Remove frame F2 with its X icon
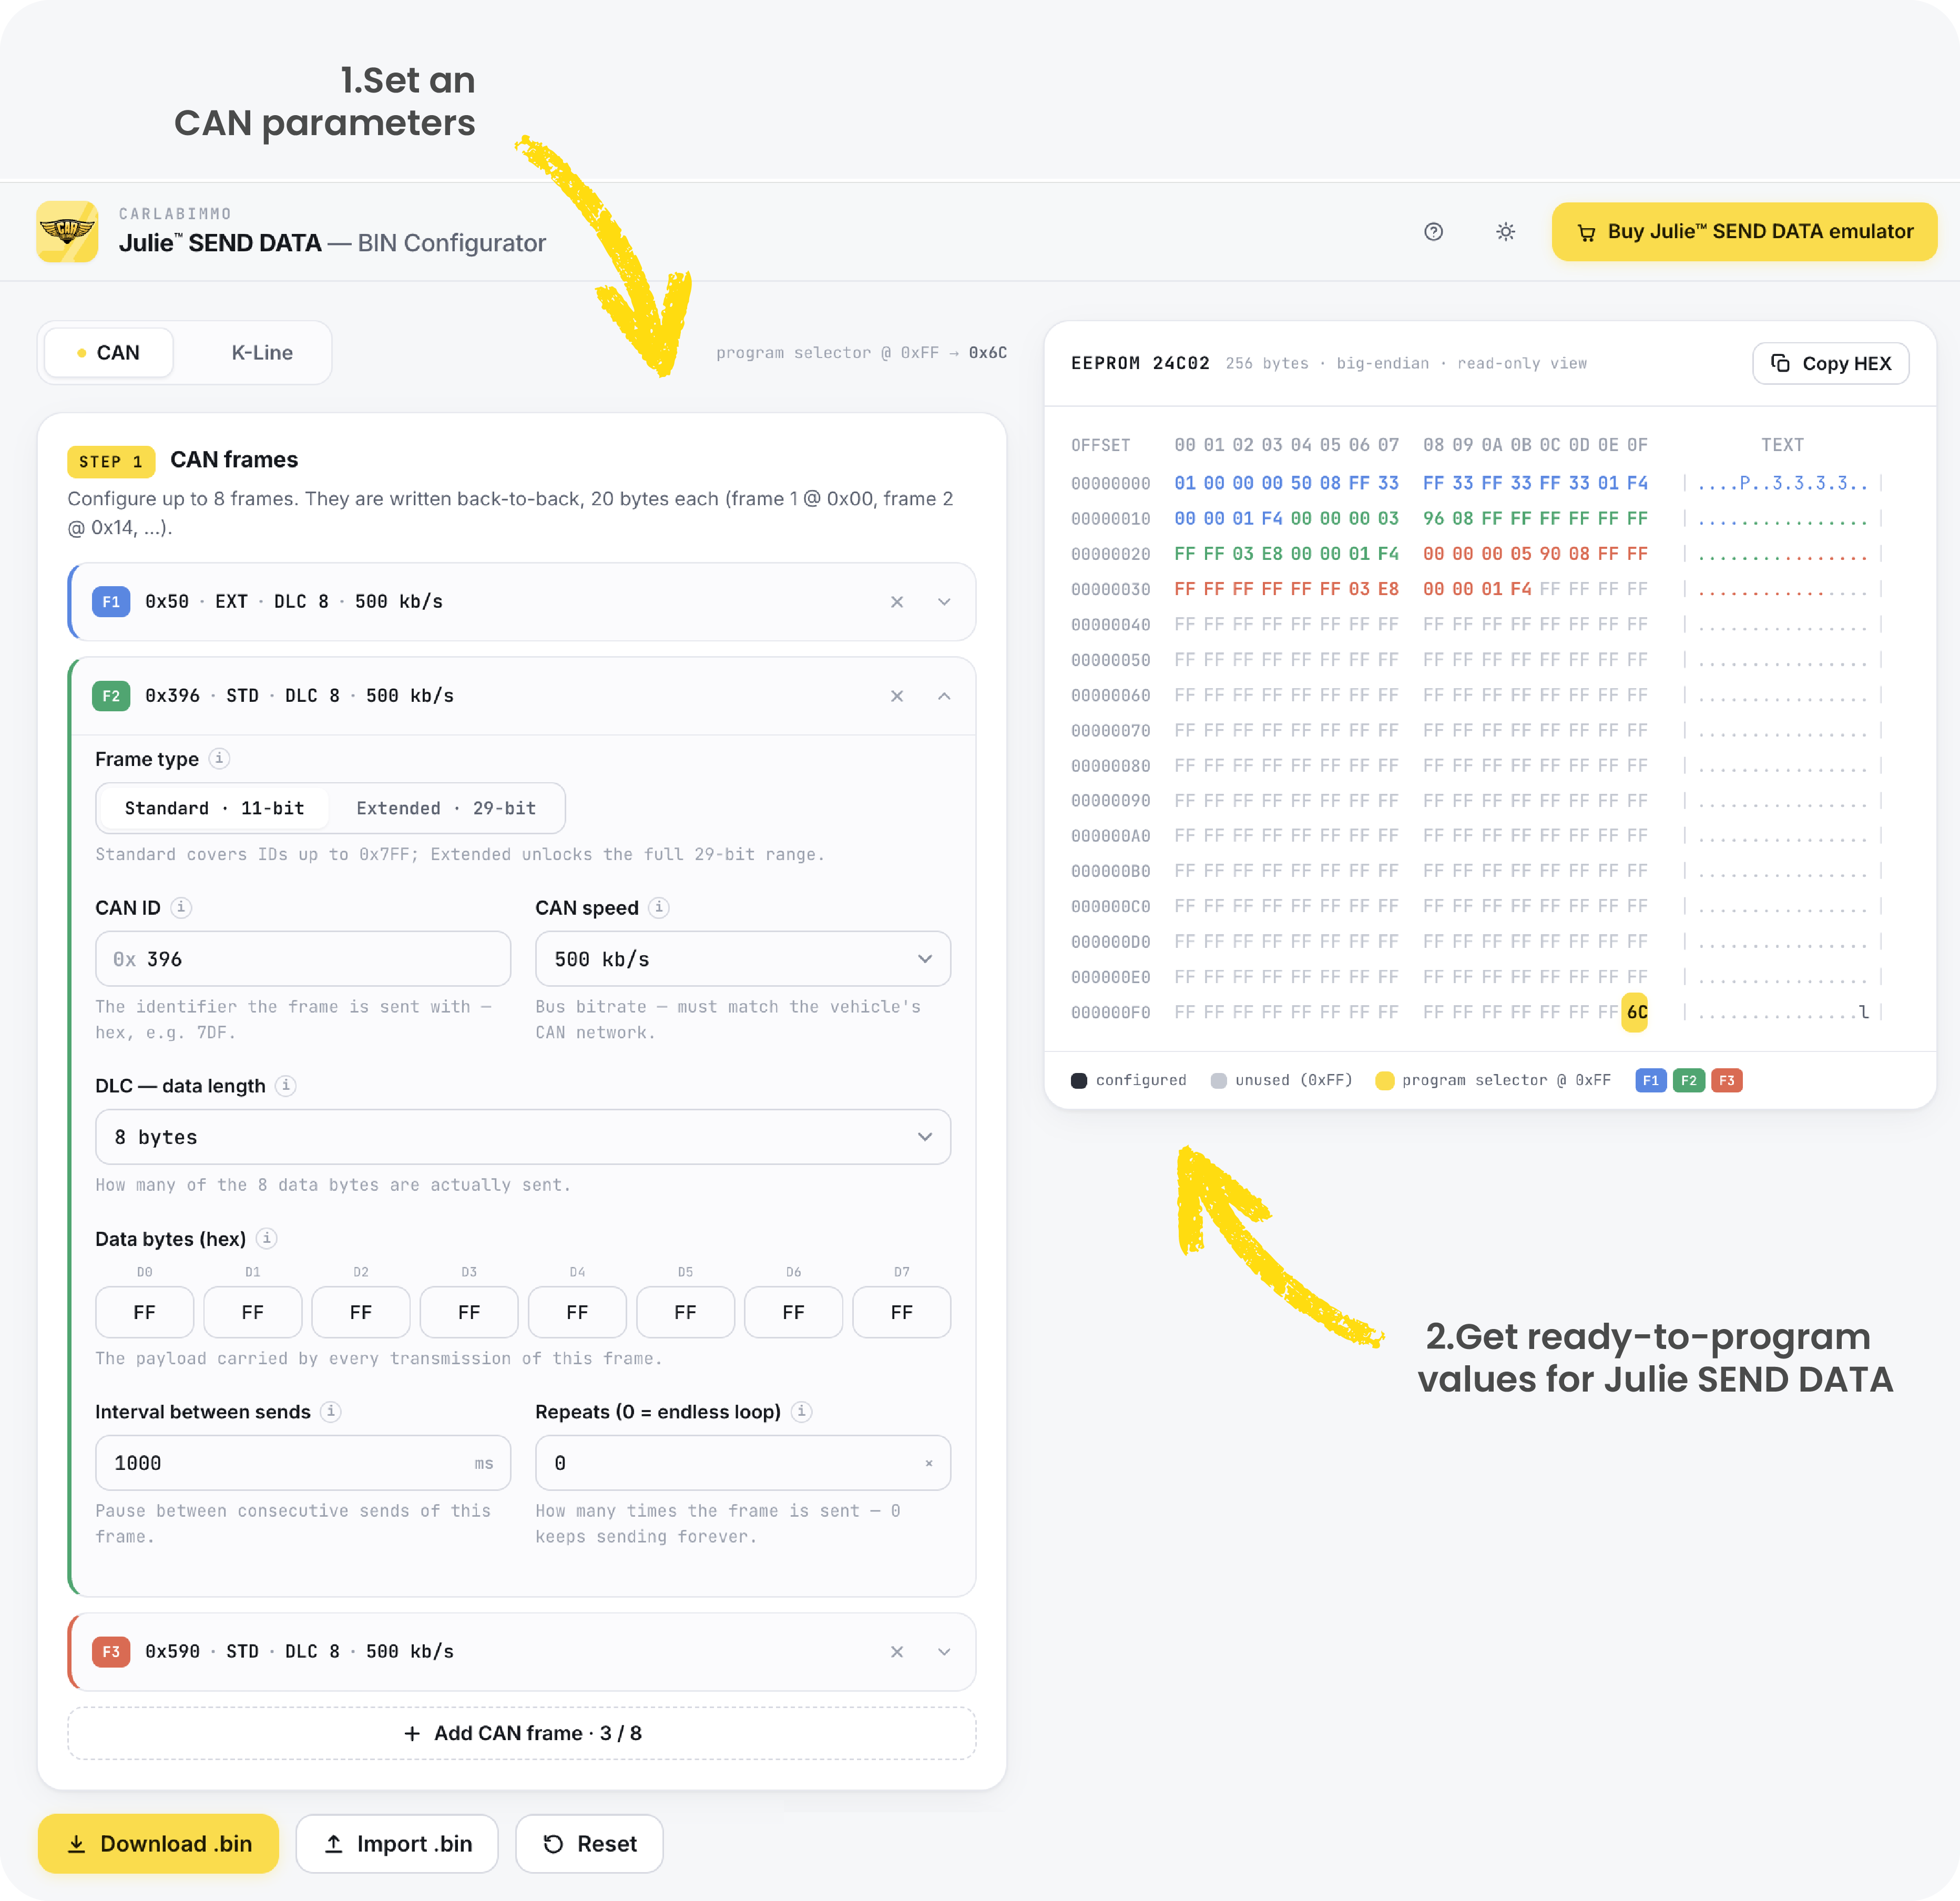This screenshot has width=1960, height=1901. [x=897, y=696]
